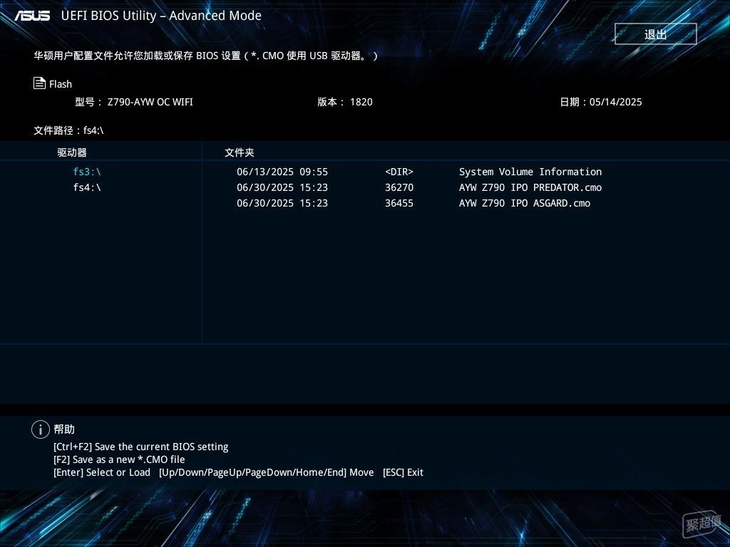Click the 退出 exit button
Viewport: 730px width, 547px height.
(x=656, y=34)
